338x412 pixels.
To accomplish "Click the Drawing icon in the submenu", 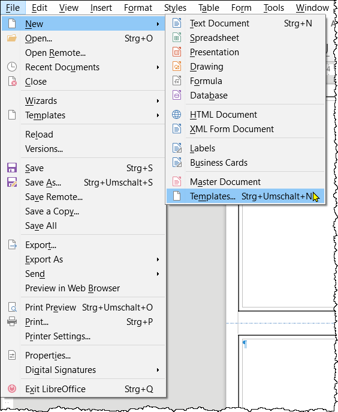I will (x=177, y=67).
